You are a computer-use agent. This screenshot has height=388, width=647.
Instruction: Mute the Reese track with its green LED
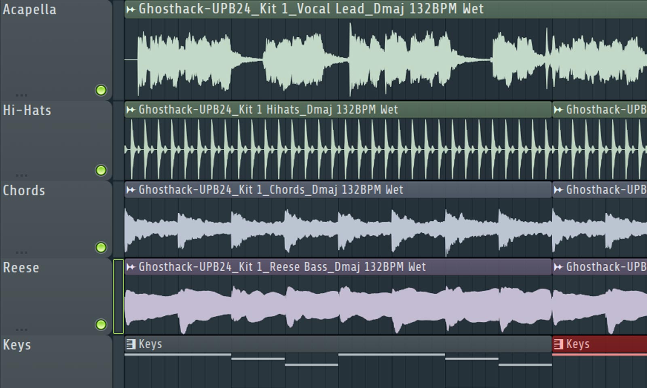pyautogui.click(x=101, y=325)
